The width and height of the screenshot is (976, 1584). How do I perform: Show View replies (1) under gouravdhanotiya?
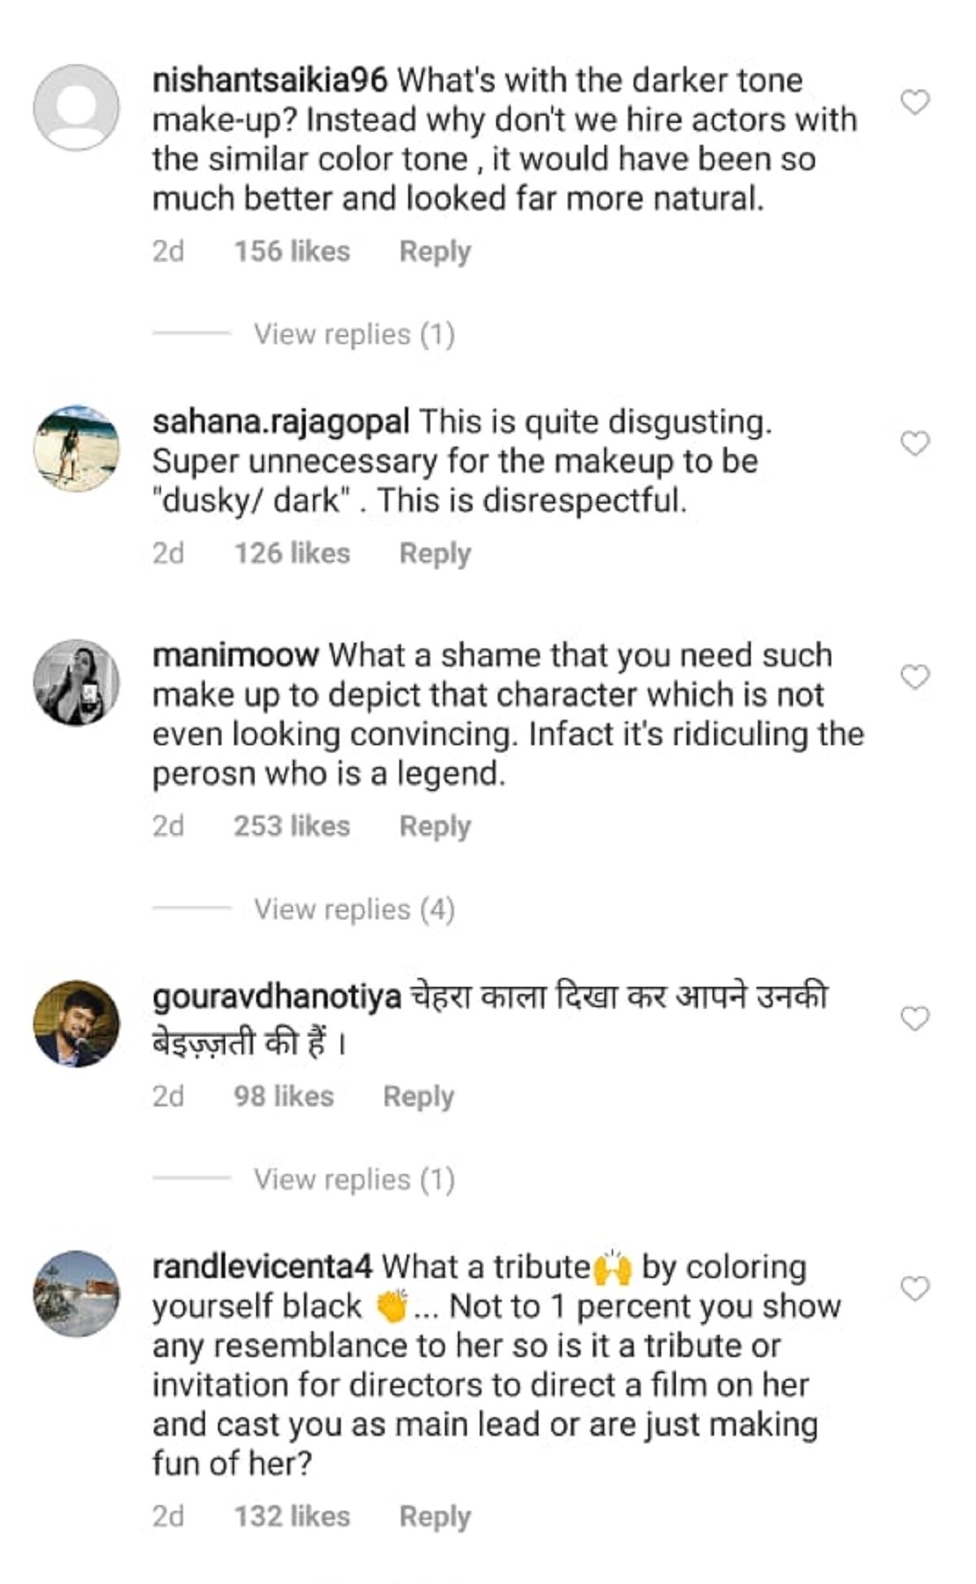[354, 1180]
